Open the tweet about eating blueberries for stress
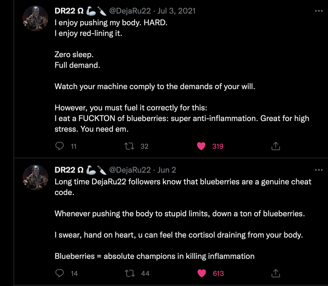Image resolution: width=328 pixels, height=286 pixels. coord(182,76)
